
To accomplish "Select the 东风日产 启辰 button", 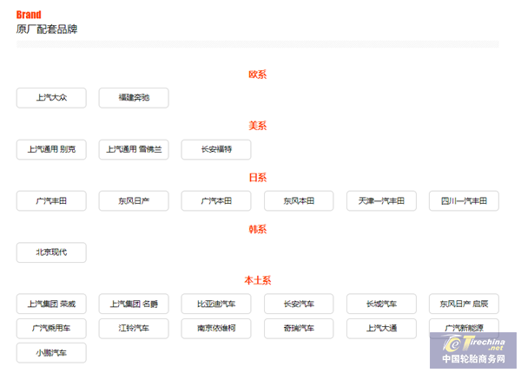I will (x=464, y=304).
